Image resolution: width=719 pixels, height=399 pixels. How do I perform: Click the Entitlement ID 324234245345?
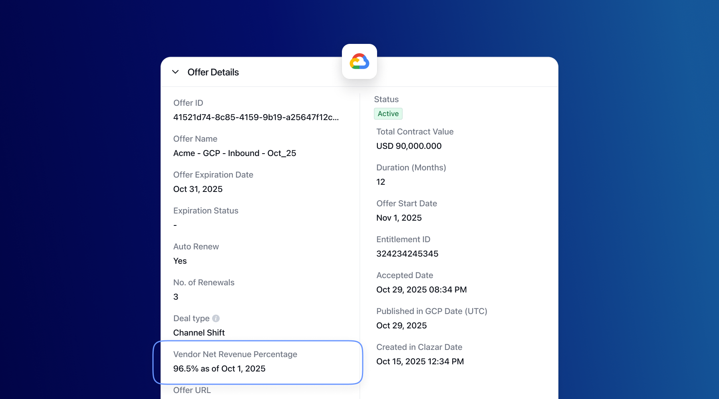click(407, 254)
